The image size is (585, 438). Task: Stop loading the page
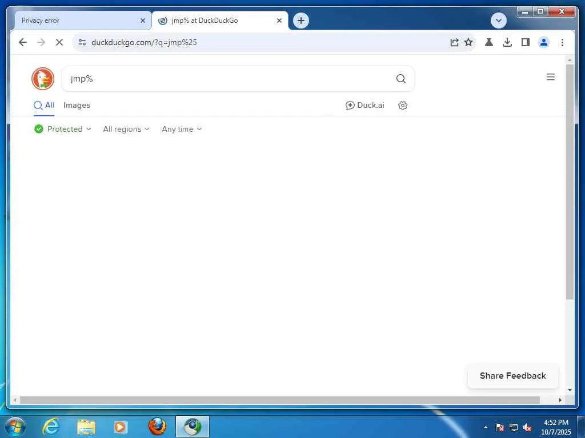pos(59,42)
